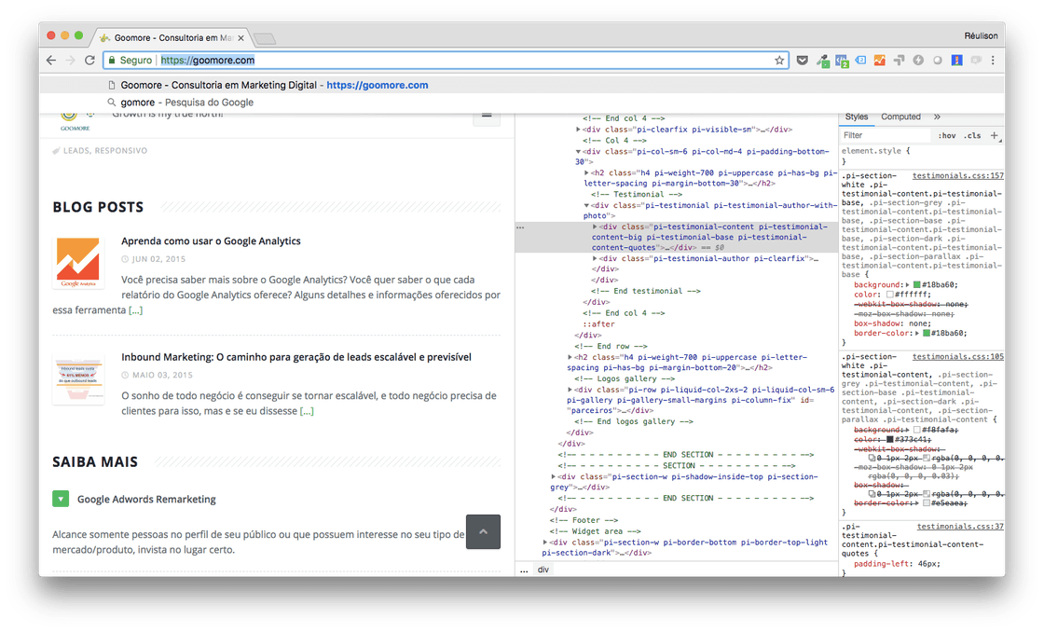Open the testimonials.css:157 source link

coord(957,175)
